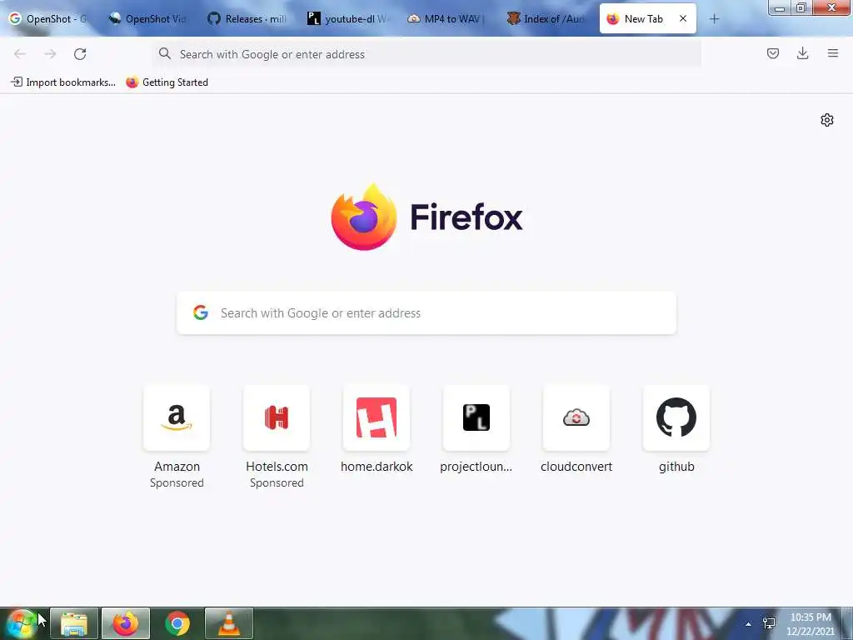The width and height of the screenshot is (853, 640).
Task: Open new tab personalize gear settings
Action: point(827,120)
